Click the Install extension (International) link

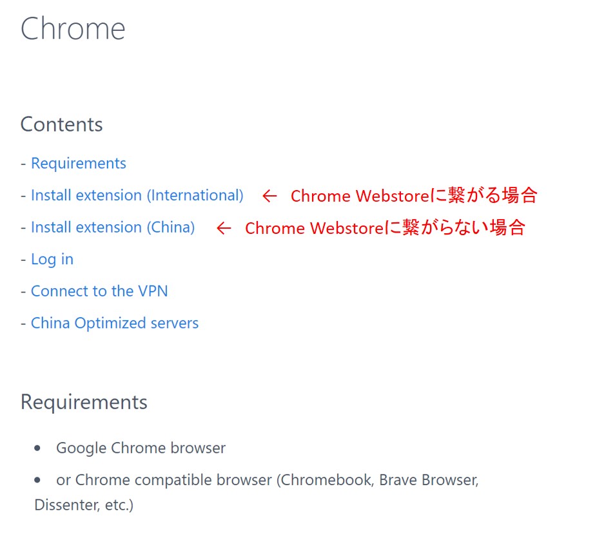[x=137, y=195]
